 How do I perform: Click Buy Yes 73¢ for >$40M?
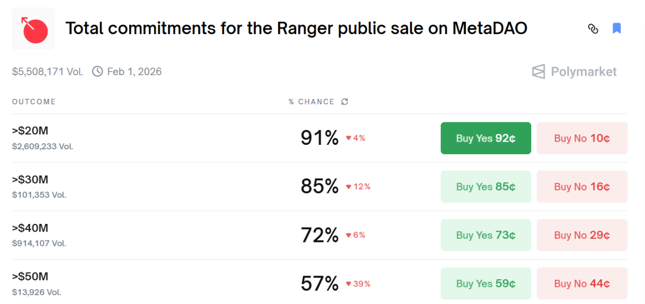click(486, 235)
